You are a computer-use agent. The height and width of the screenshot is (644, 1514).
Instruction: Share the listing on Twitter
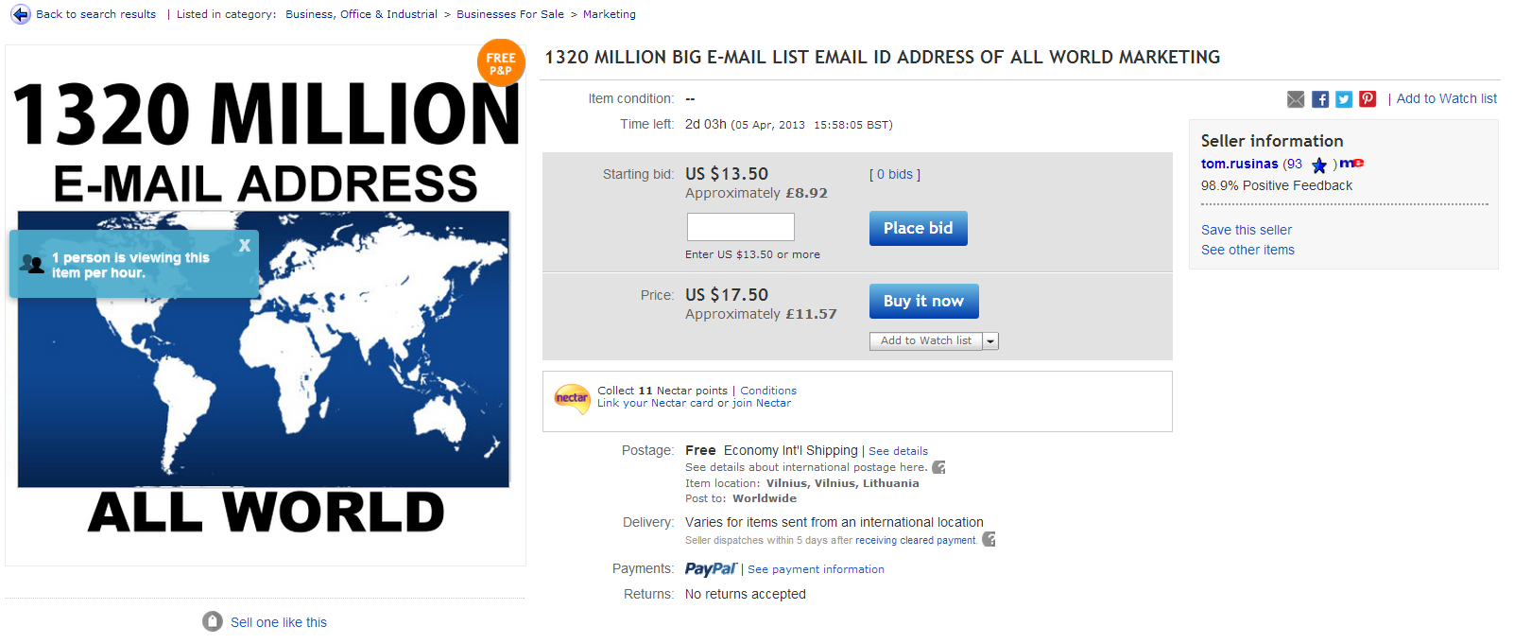pyautogui.click(x=1344, y=99)
